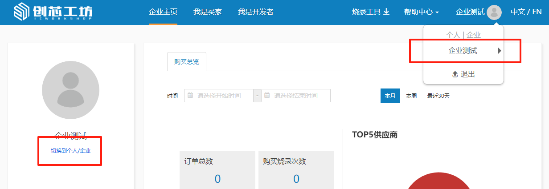This screenshot has height=189, width=549.
Task: Click the 烧录工具 download link
Action: [371, 12]
